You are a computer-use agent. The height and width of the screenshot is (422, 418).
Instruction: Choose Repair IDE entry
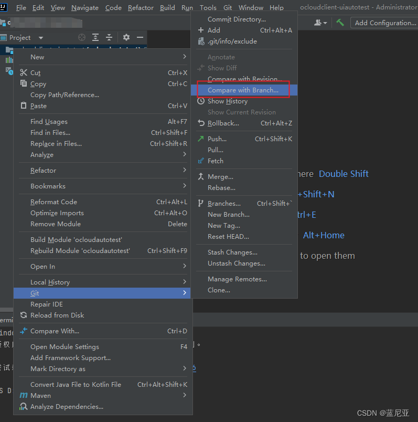coord(103,304)
